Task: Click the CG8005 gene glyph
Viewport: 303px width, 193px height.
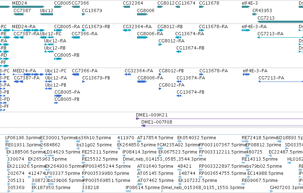Action: [58, 7]
